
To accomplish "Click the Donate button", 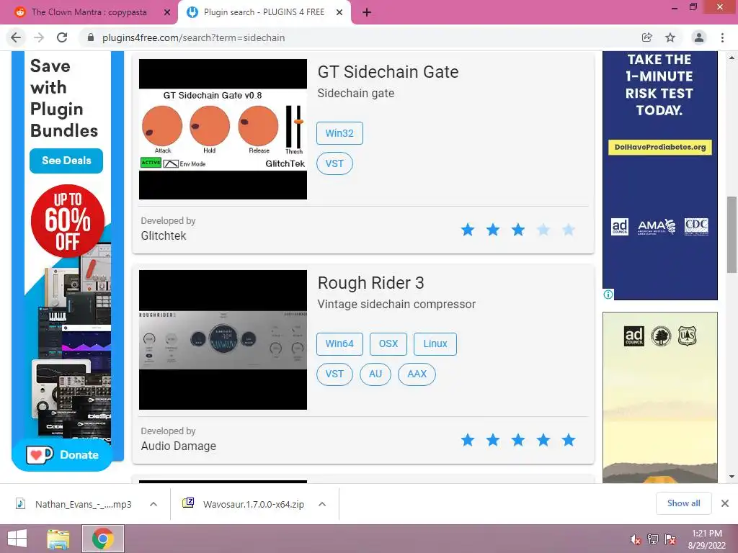I will pyautogui.click(x=62, y=455).
